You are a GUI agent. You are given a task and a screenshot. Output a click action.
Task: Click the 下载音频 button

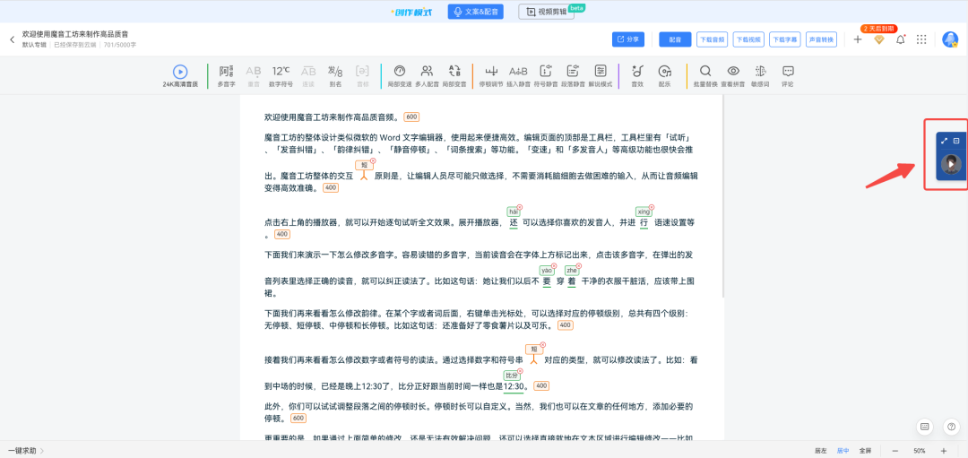point(711,39)
